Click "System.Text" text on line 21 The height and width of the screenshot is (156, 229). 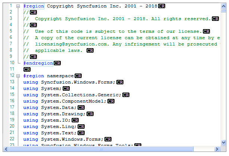click(x=57, y=133)
